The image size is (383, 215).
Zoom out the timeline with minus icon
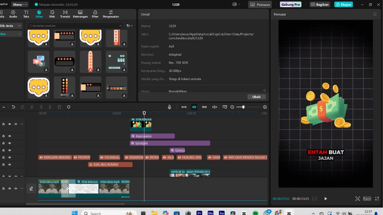point(232,107)
